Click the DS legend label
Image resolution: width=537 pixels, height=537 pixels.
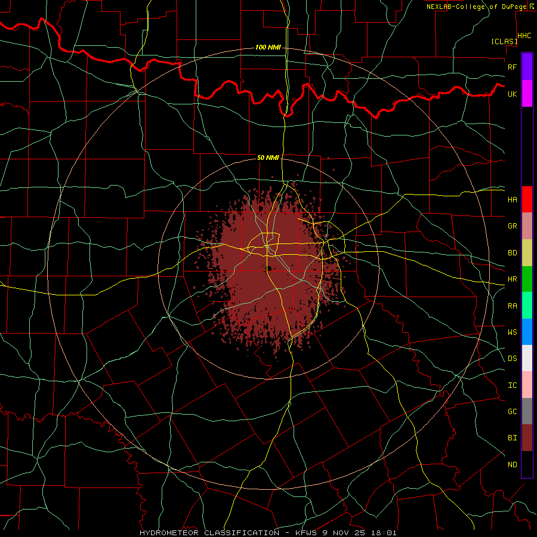click(512, 359)
